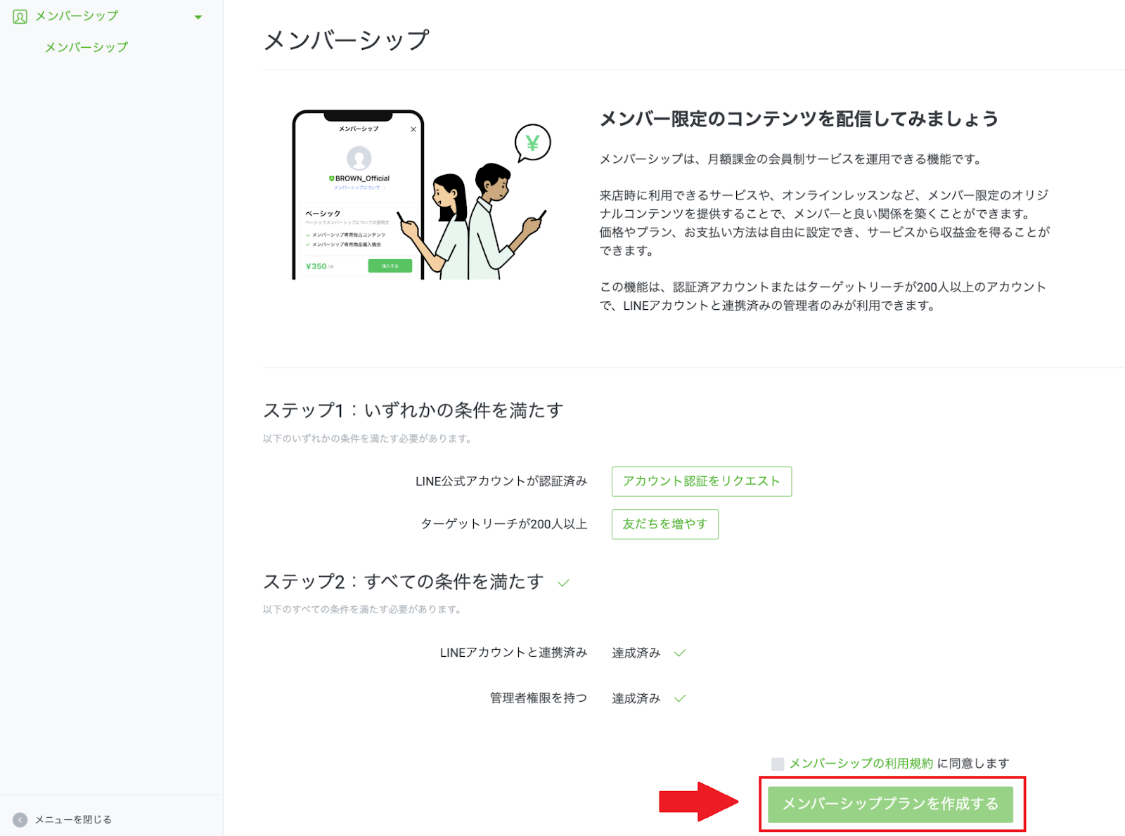Click the BROWN_Official avatar in mockup
Viewport: 1125px width, 836px height.
(x=359, y=158)
